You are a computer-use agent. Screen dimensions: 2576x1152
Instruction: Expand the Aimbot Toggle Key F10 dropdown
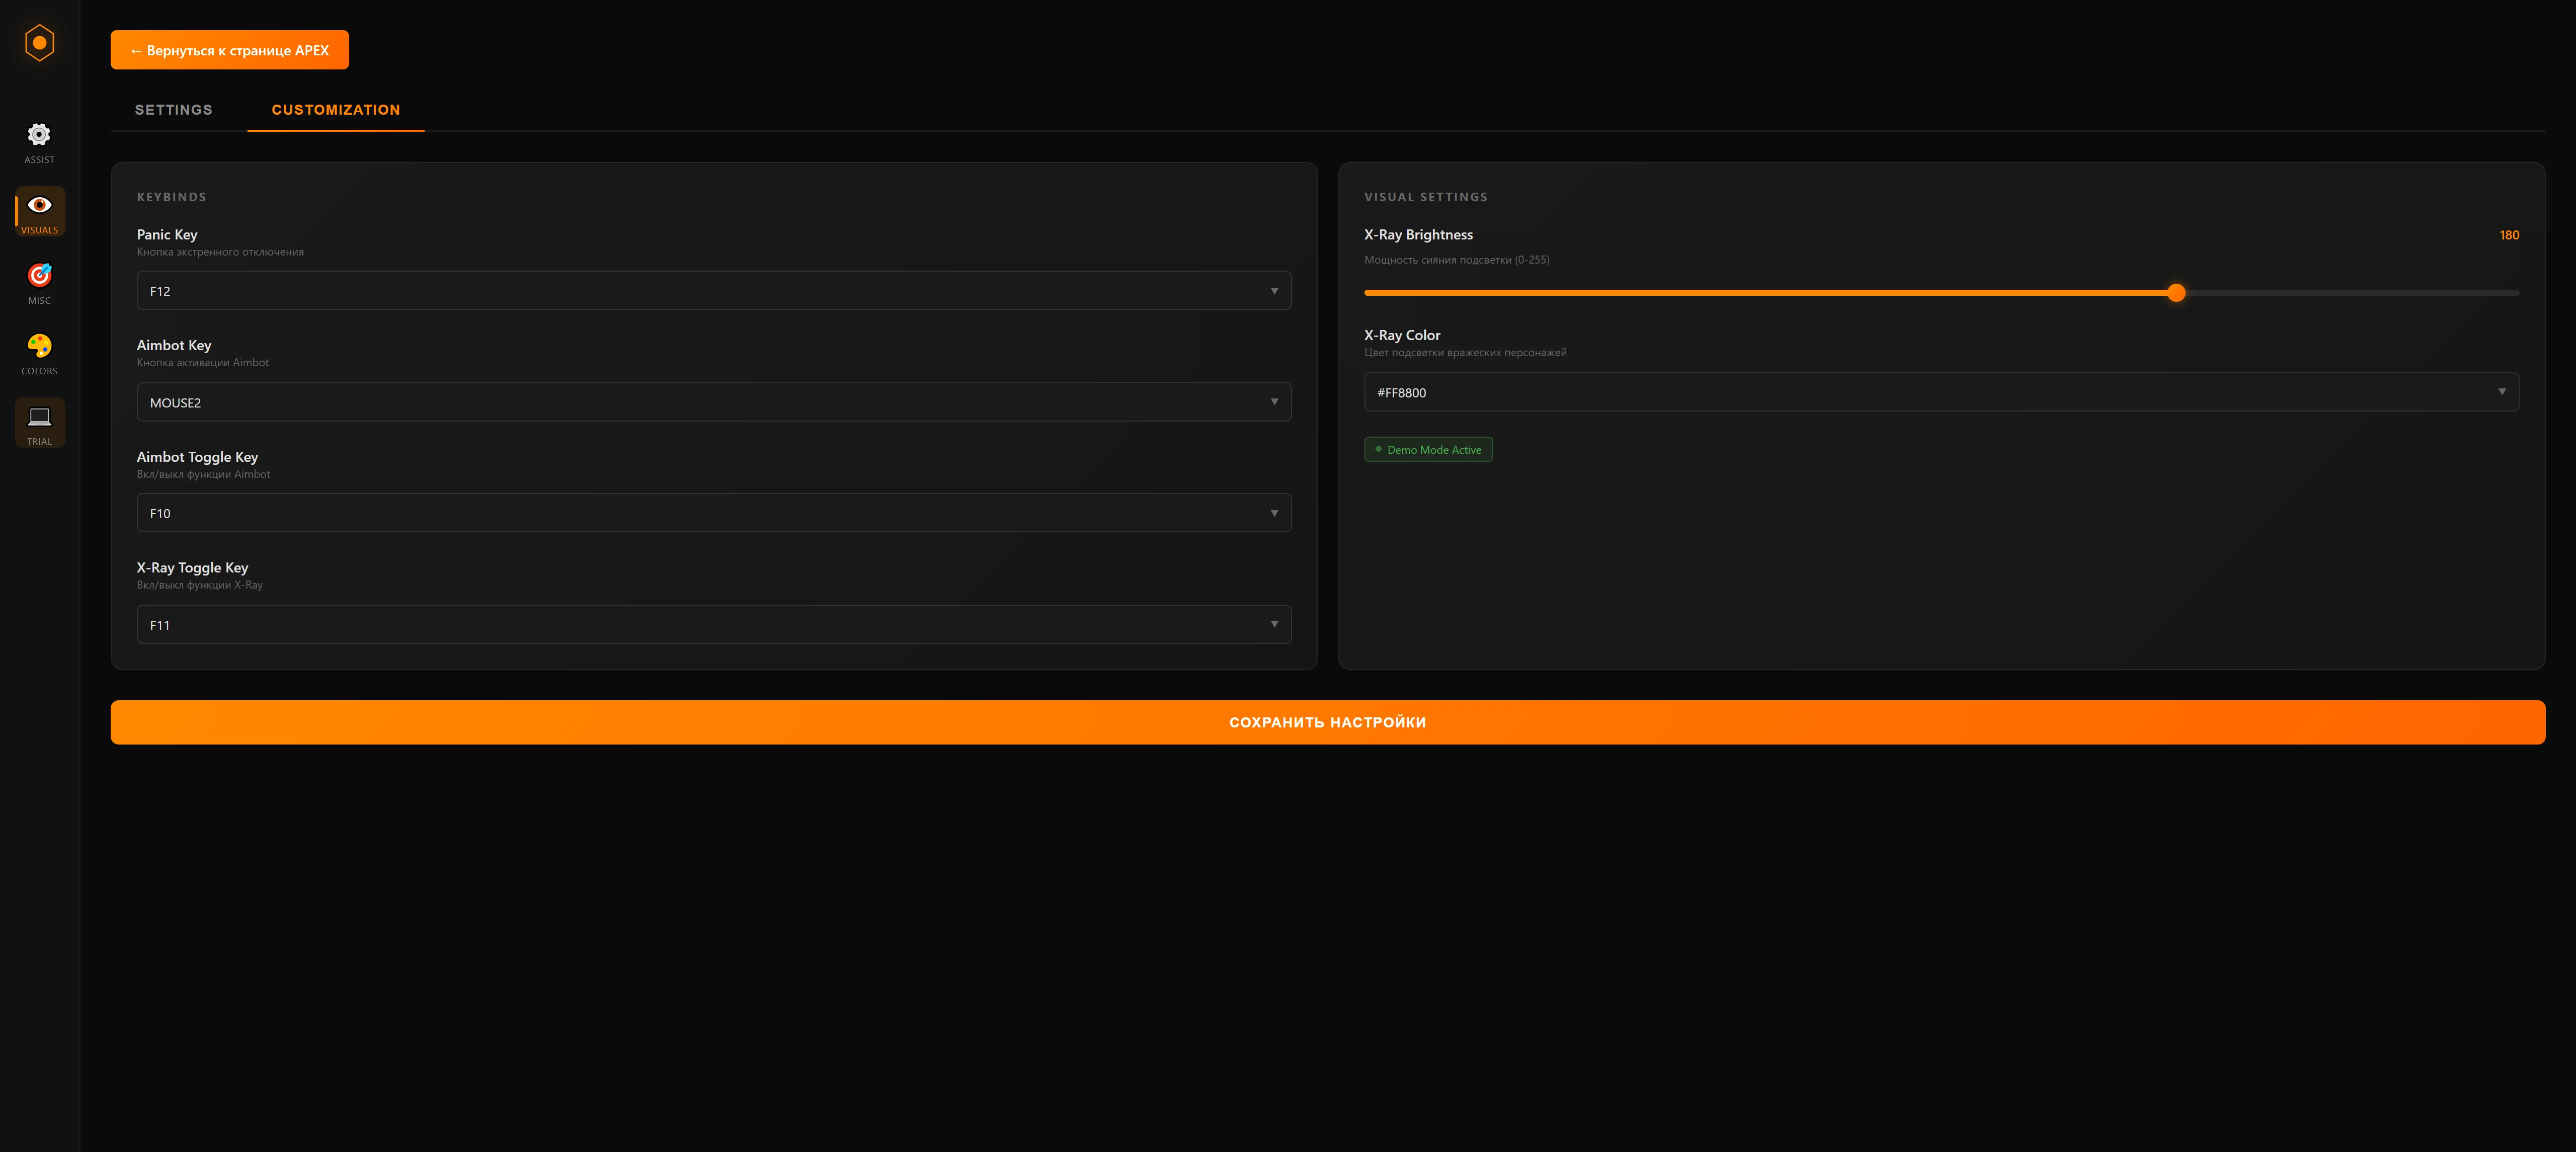click(x=713, y=513)
